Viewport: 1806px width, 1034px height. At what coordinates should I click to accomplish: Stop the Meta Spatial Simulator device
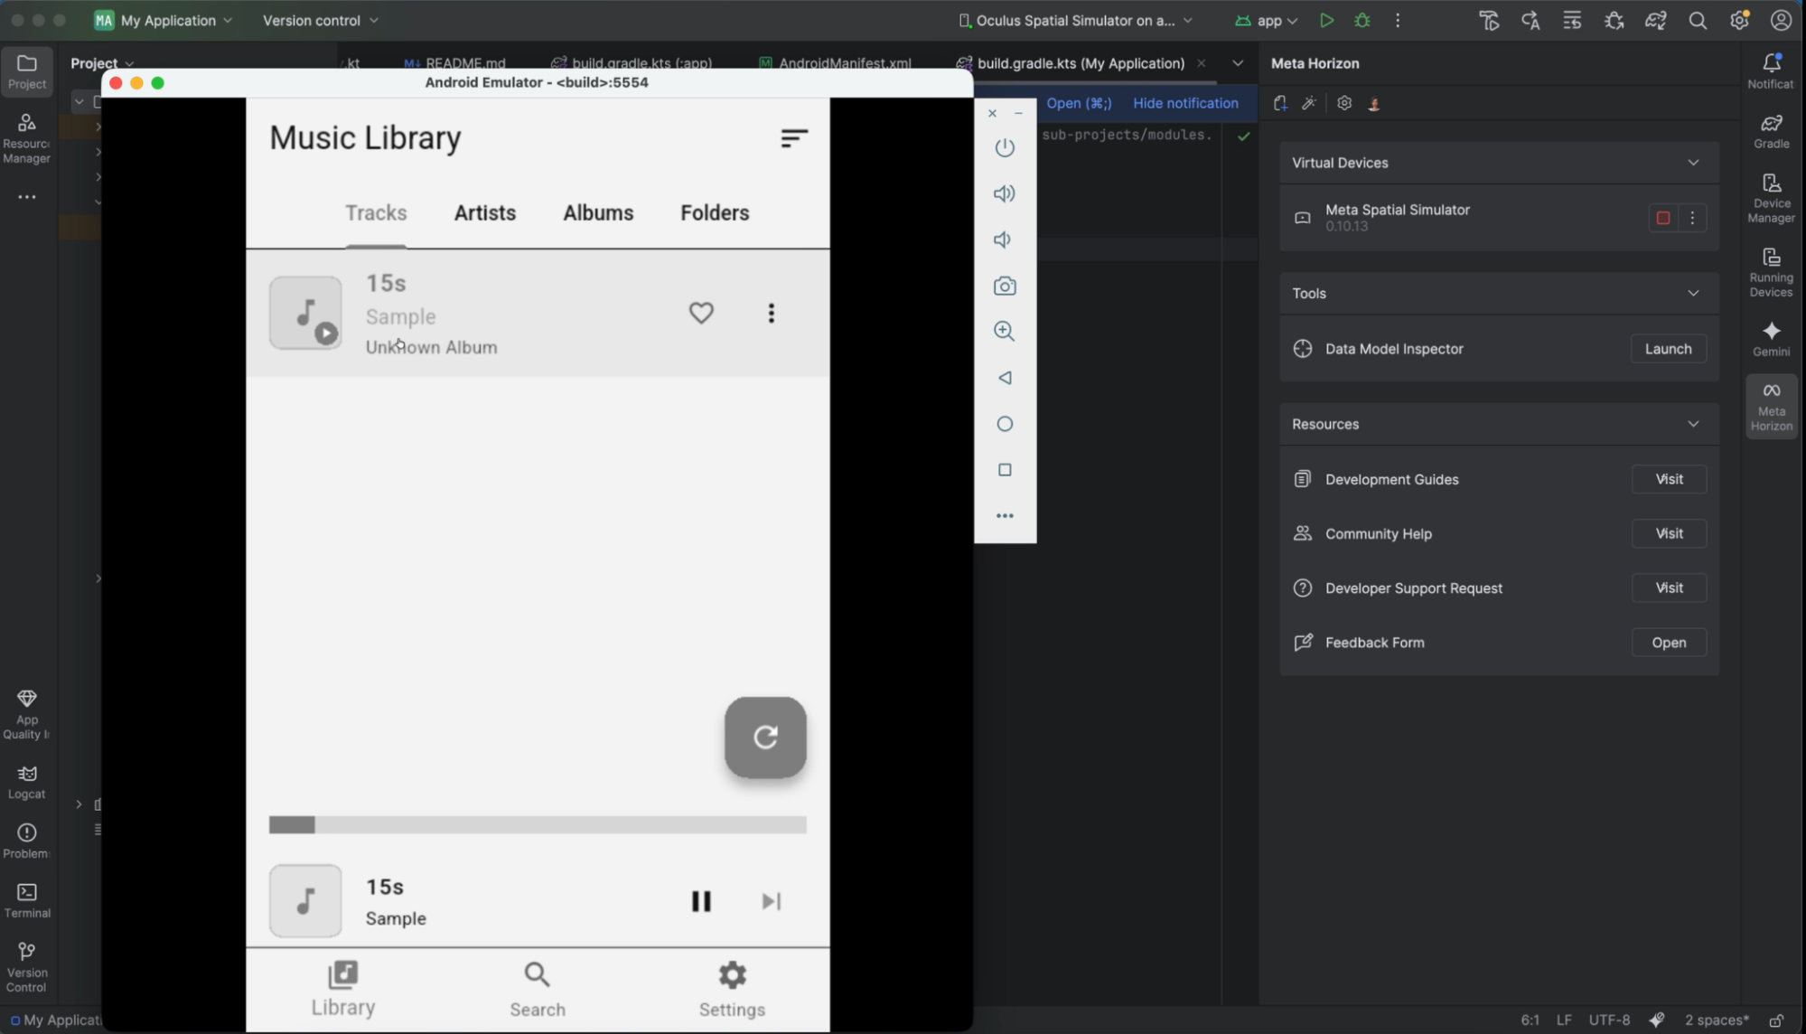[x=1662, y=218]
